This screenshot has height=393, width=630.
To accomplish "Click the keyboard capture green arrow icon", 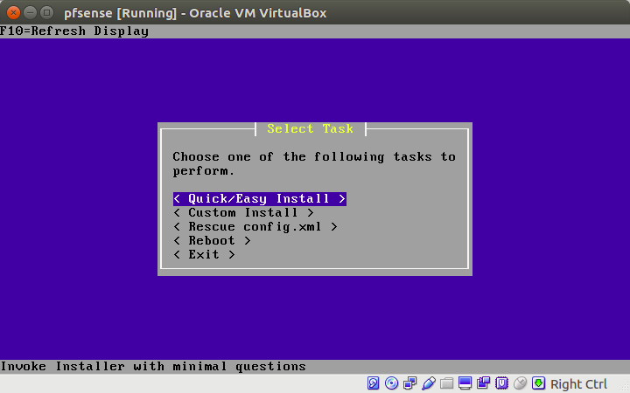I will point(538,383).
